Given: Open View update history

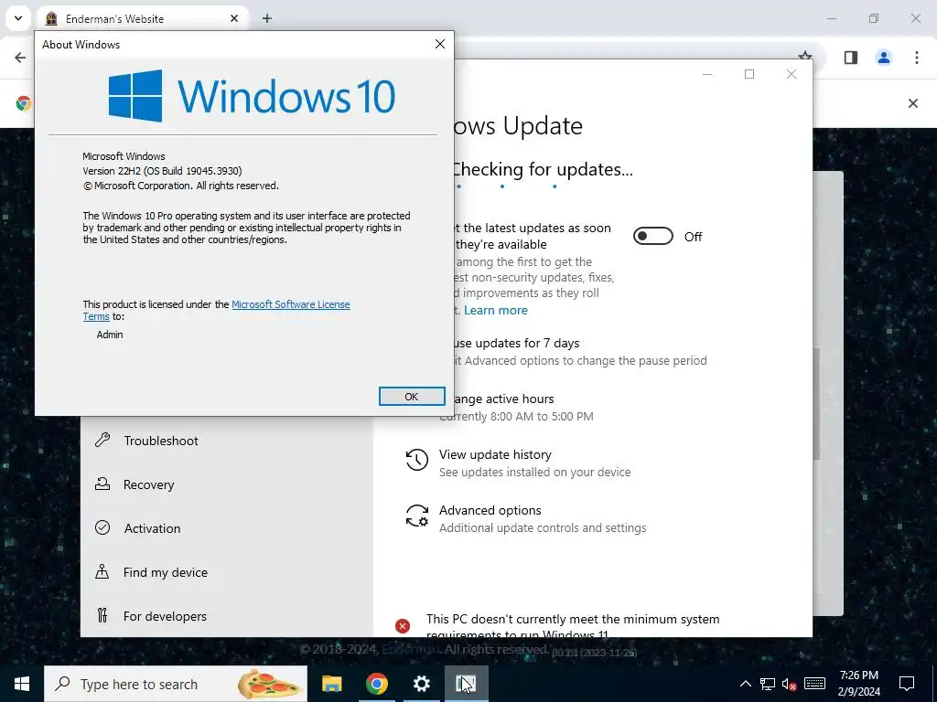Looking at the screenshot, I should (495, 455).
